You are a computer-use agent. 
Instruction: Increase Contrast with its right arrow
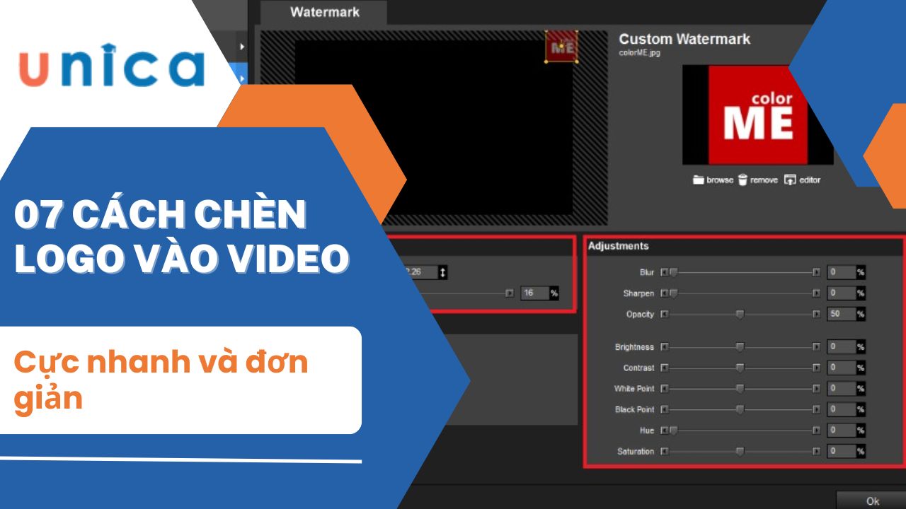(x=816, y=368)
